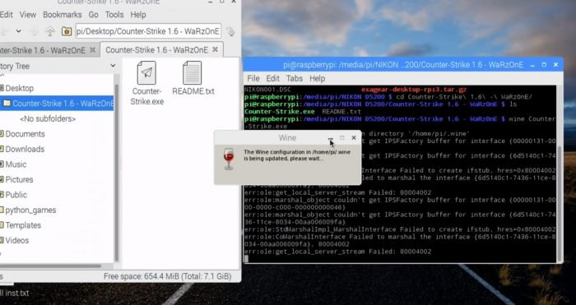Open the Bookmarks menu

pos(62,15)
